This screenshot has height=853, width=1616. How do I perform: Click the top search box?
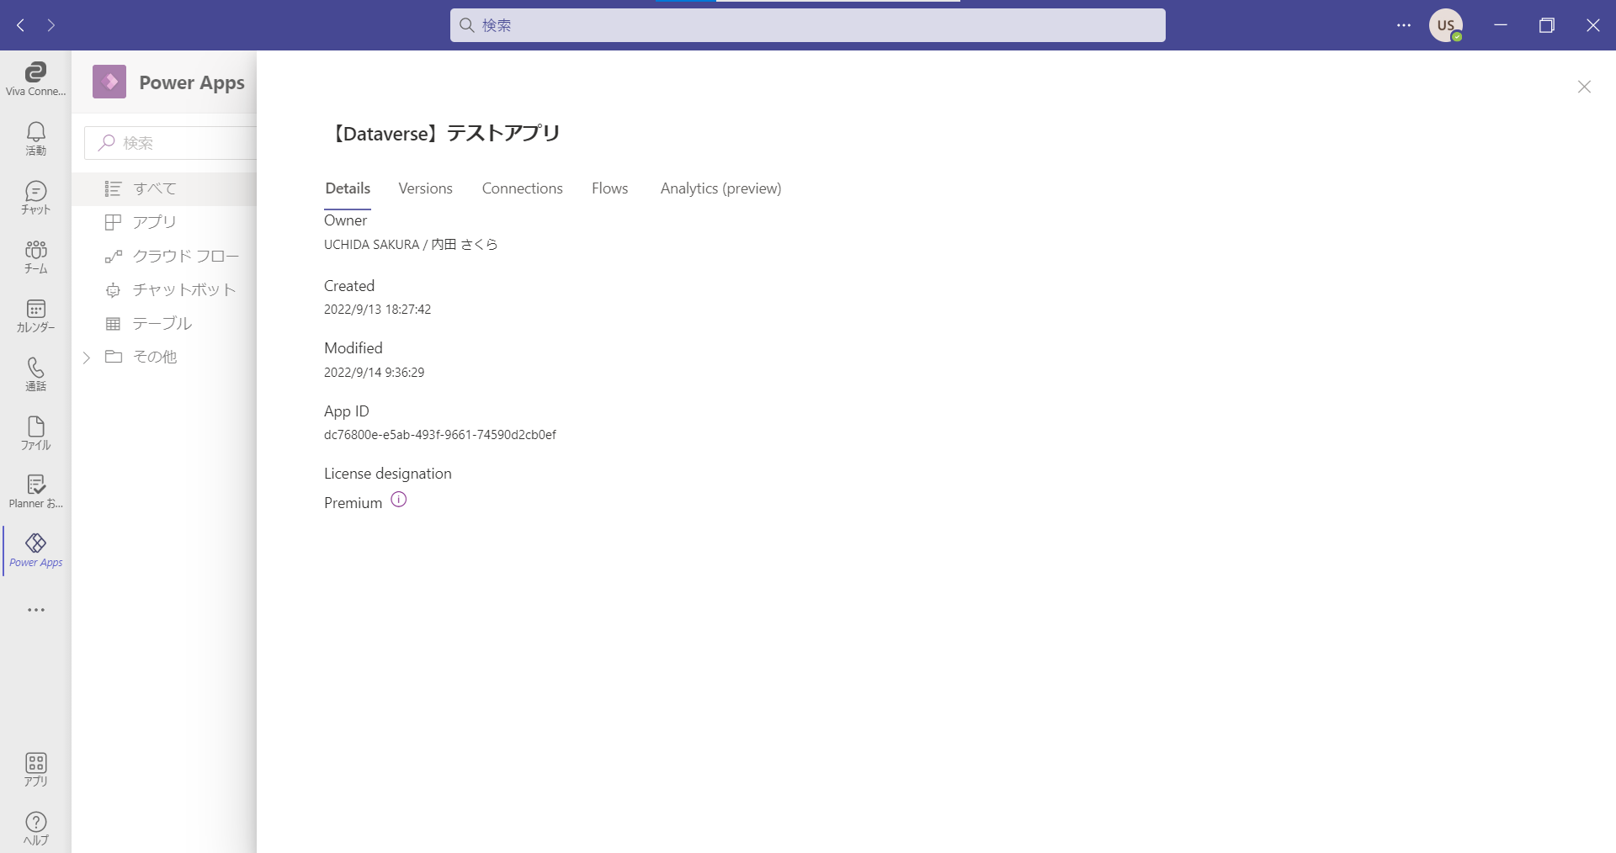[808, 25]
